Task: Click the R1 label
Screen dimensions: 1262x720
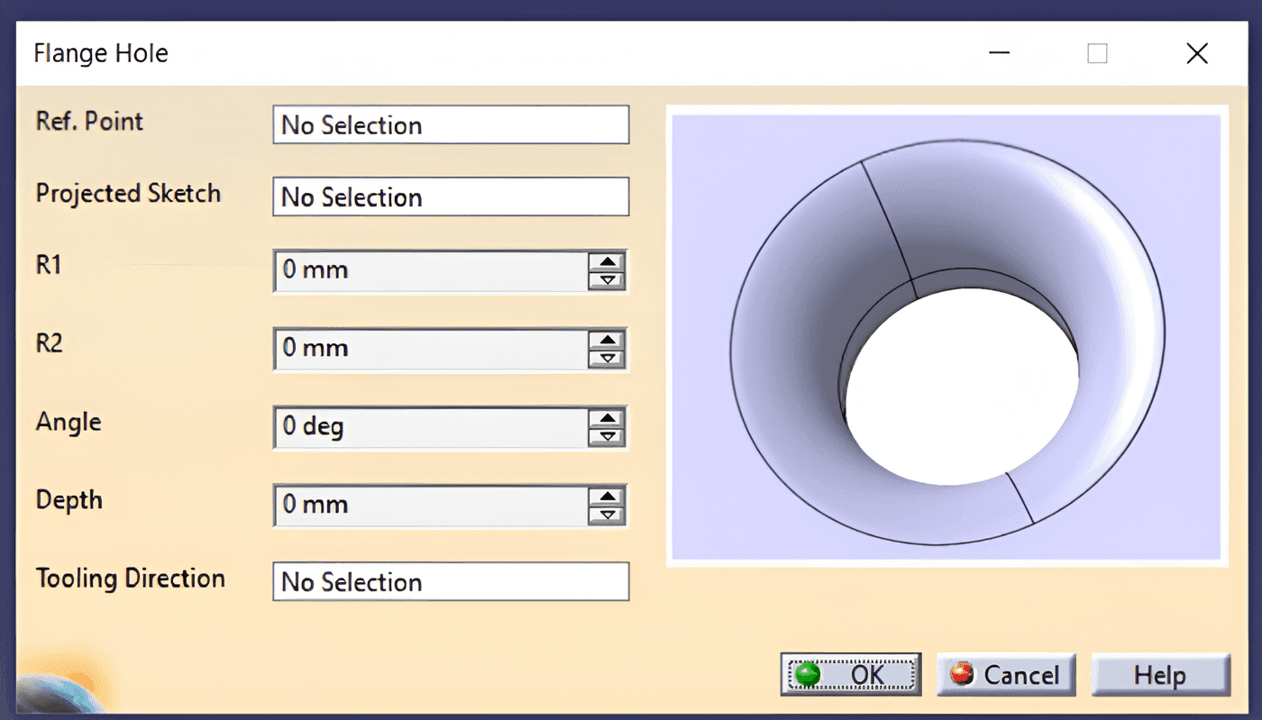Action: (49, 265)
